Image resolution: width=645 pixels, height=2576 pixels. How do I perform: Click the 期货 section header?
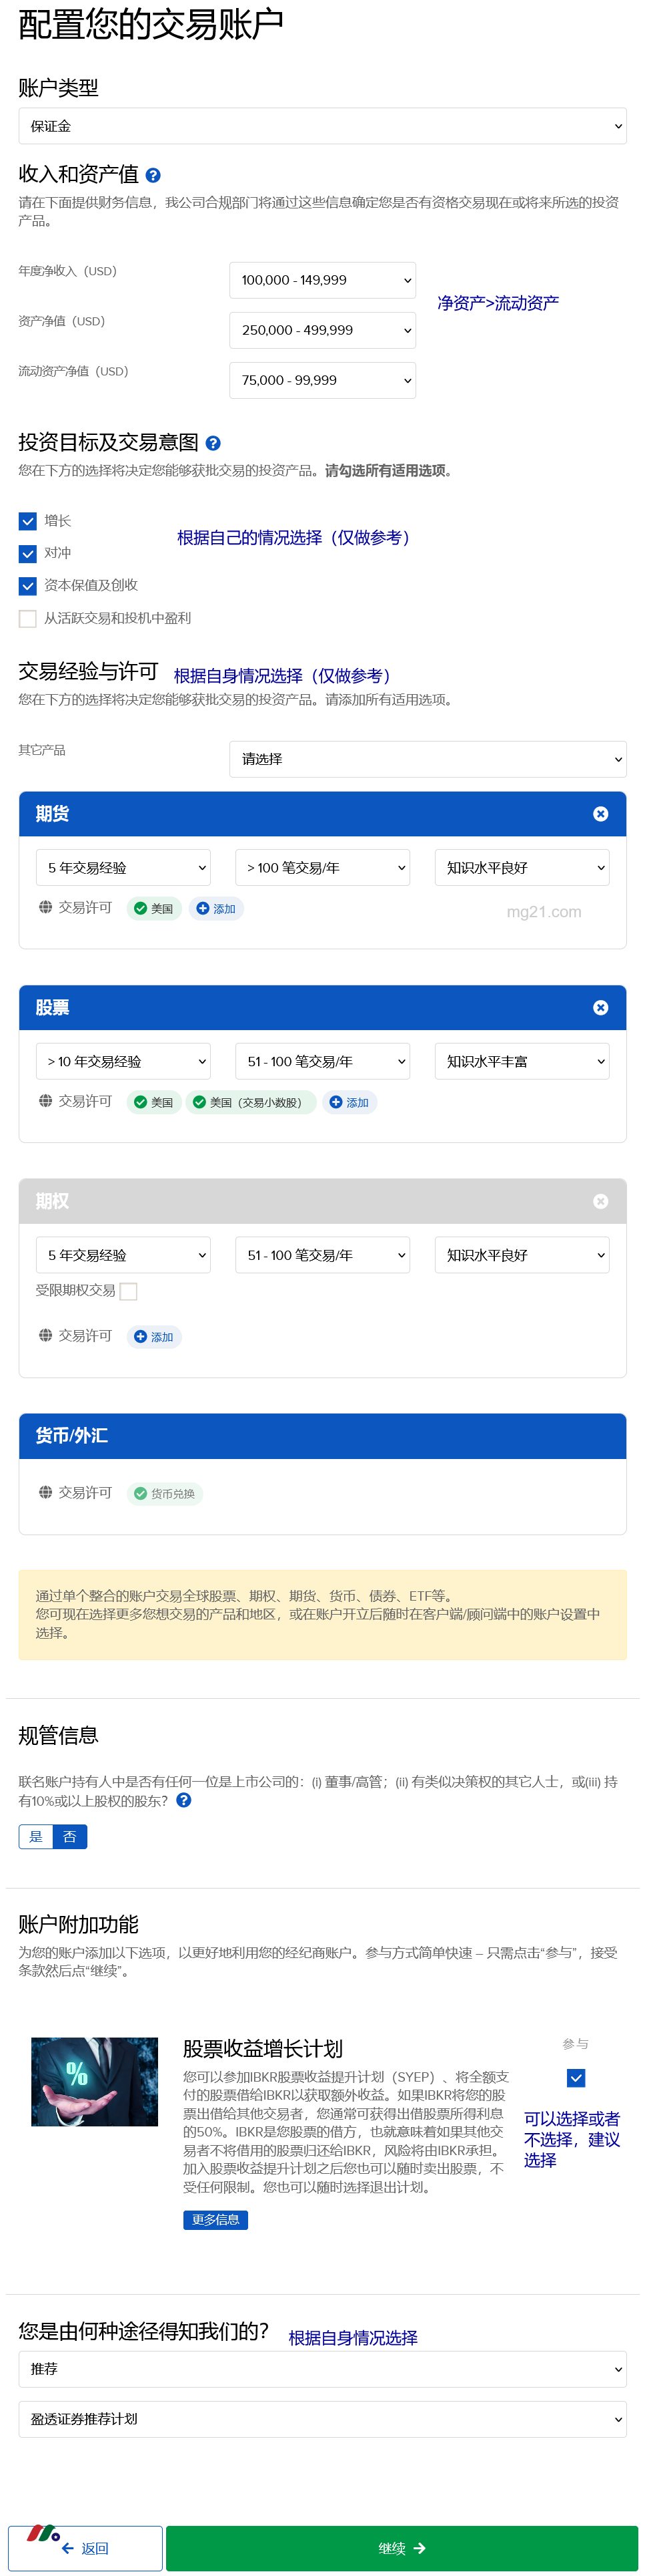pos(323,814)
